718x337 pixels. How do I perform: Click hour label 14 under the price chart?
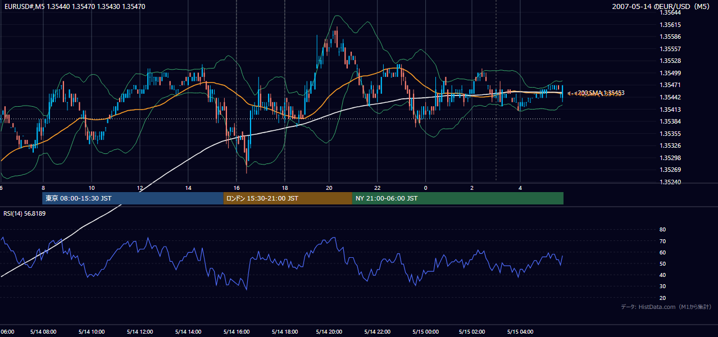coord(188,188)
